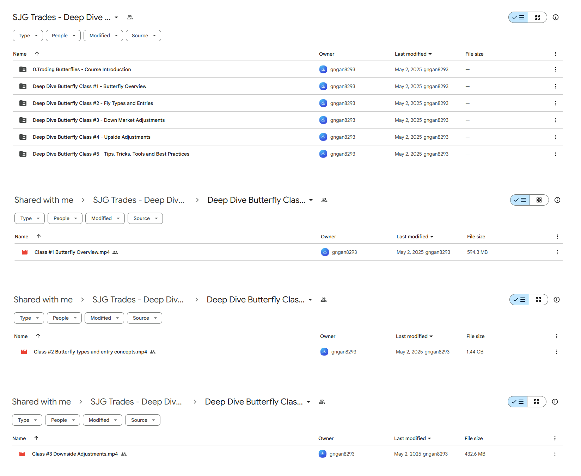
Task: Open more actions for Class #2 Butterfly types mp4
Action: pyautogui.click(x=557, y=352)
